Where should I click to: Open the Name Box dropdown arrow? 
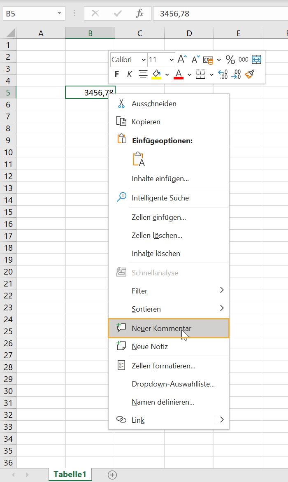(59, 14)
